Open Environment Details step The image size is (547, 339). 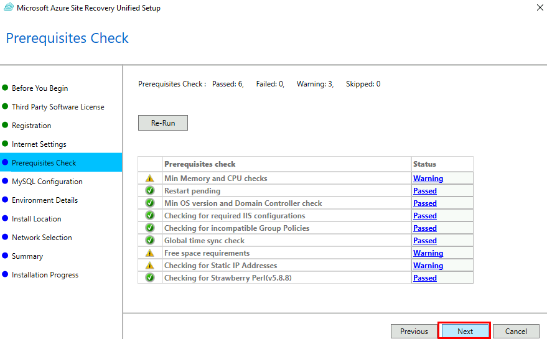coord(45,200)
